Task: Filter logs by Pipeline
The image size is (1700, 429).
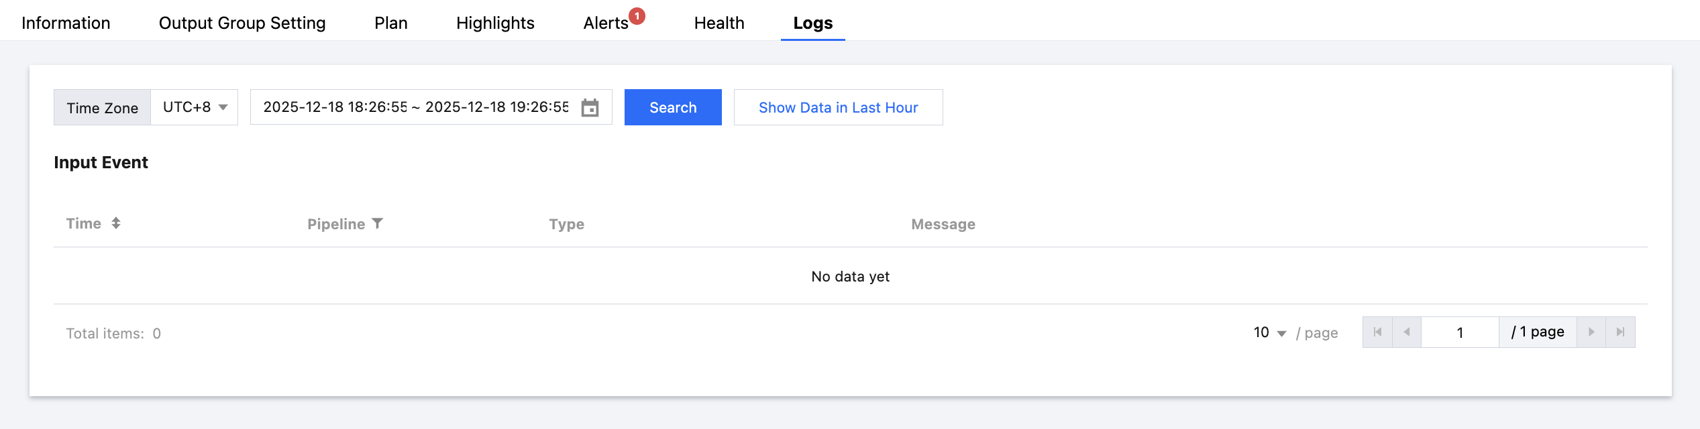Action: point(378,223)
